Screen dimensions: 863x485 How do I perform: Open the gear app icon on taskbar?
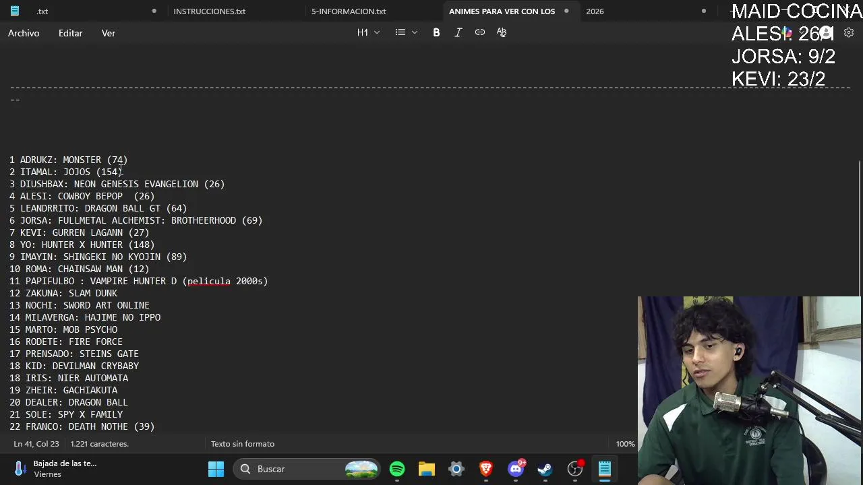pos(456,469)
